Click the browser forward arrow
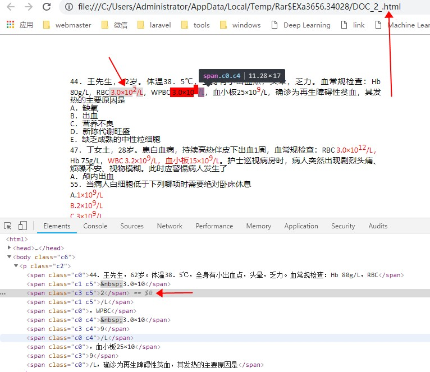Screen dimensions: 430x372 (x=29, y=7)
